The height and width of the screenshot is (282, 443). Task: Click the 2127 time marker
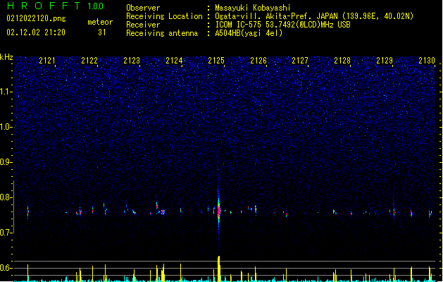point(300,61)
